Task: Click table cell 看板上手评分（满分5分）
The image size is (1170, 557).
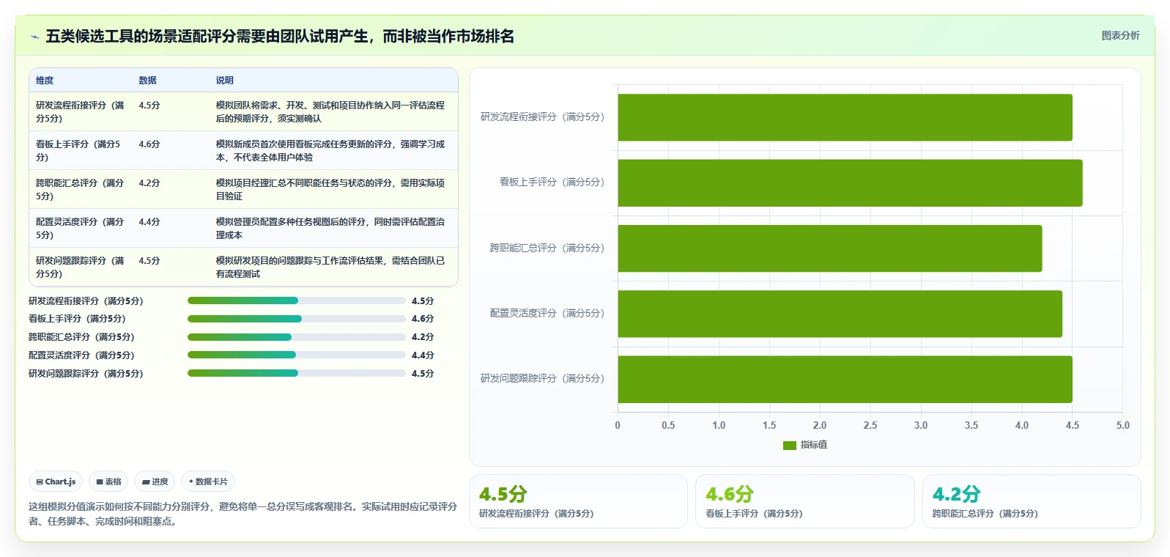Action: pos(81,151)
